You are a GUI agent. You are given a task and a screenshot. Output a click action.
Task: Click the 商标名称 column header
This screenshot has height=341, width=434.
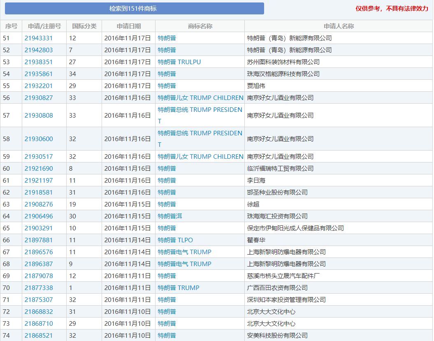(200, 26)
